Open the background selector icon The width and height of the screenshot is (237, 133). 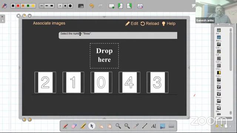tap(81, 6)
